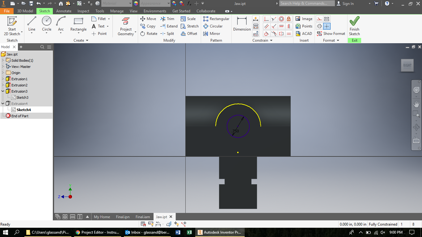422x237 pixels.
Task: Apply the Coincident constraint
Action: [x=266, y=19]
